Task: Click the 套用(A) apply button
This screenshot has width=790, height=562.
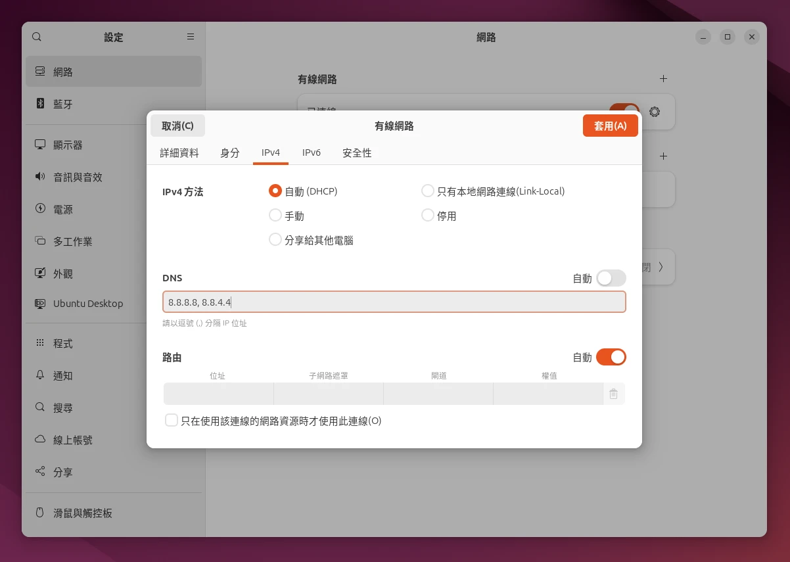Action: click(x=610, y=126)
